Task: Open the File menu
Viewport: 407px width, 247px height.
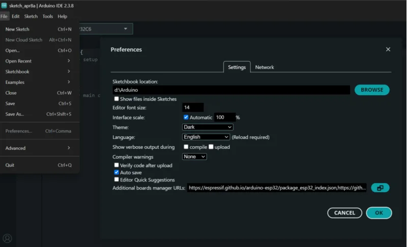Action: (4, 16)
